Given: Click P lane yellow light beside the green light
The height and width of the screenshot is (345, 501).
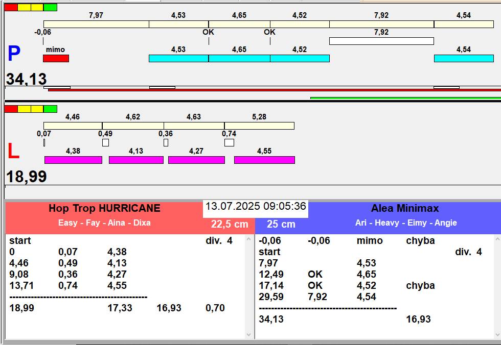Looking at the screenshot, I should click(37, 7).
